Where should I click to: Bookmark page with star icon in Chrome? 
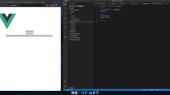(44, 5)
